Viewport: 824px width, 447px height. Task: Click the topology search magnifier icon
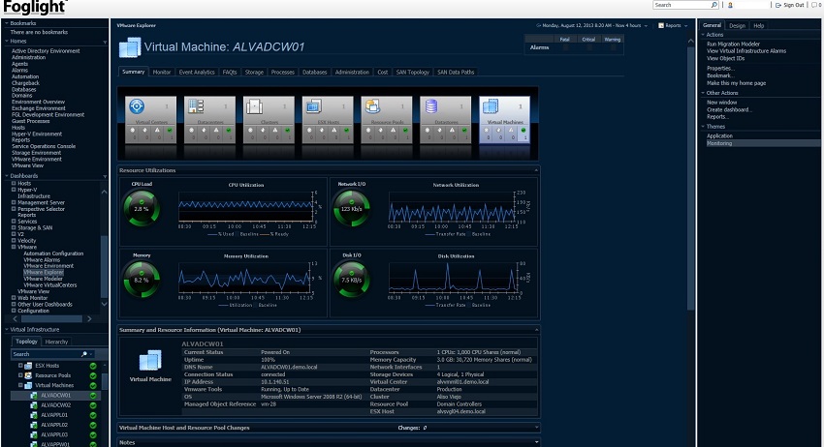click(x=84, y=354)
